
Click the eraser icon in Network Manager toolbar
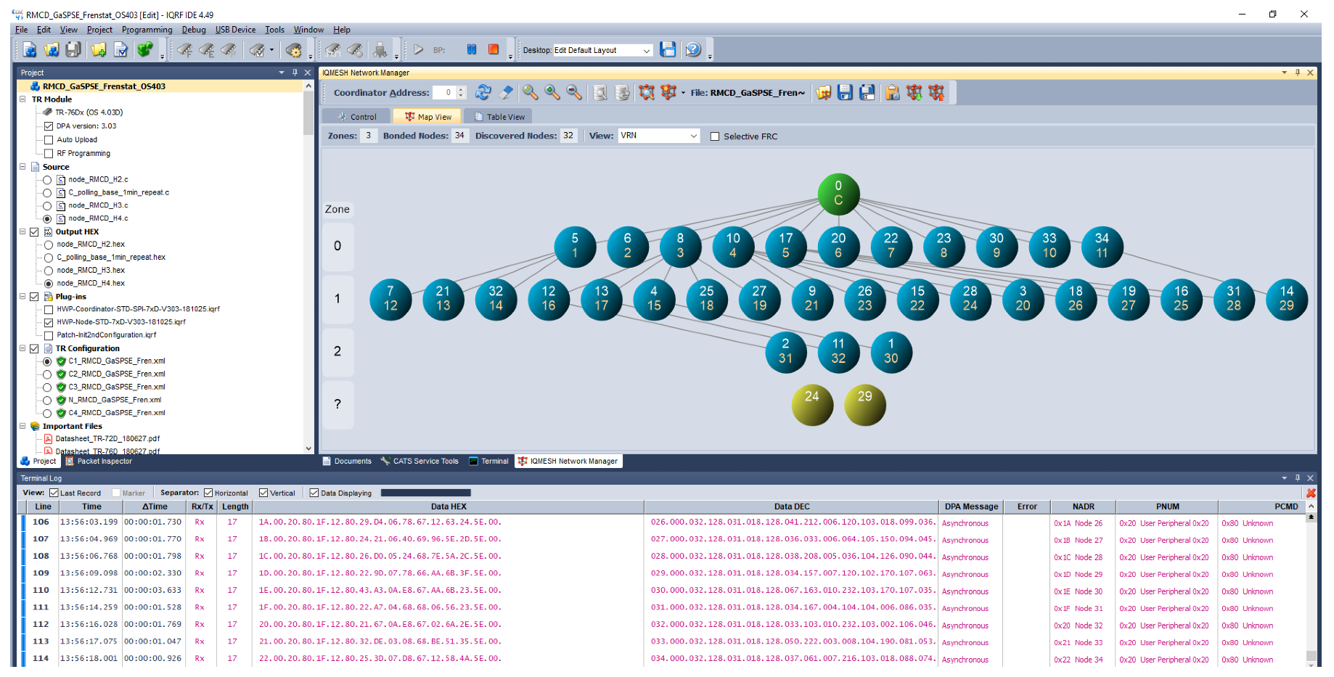[507, 93]
